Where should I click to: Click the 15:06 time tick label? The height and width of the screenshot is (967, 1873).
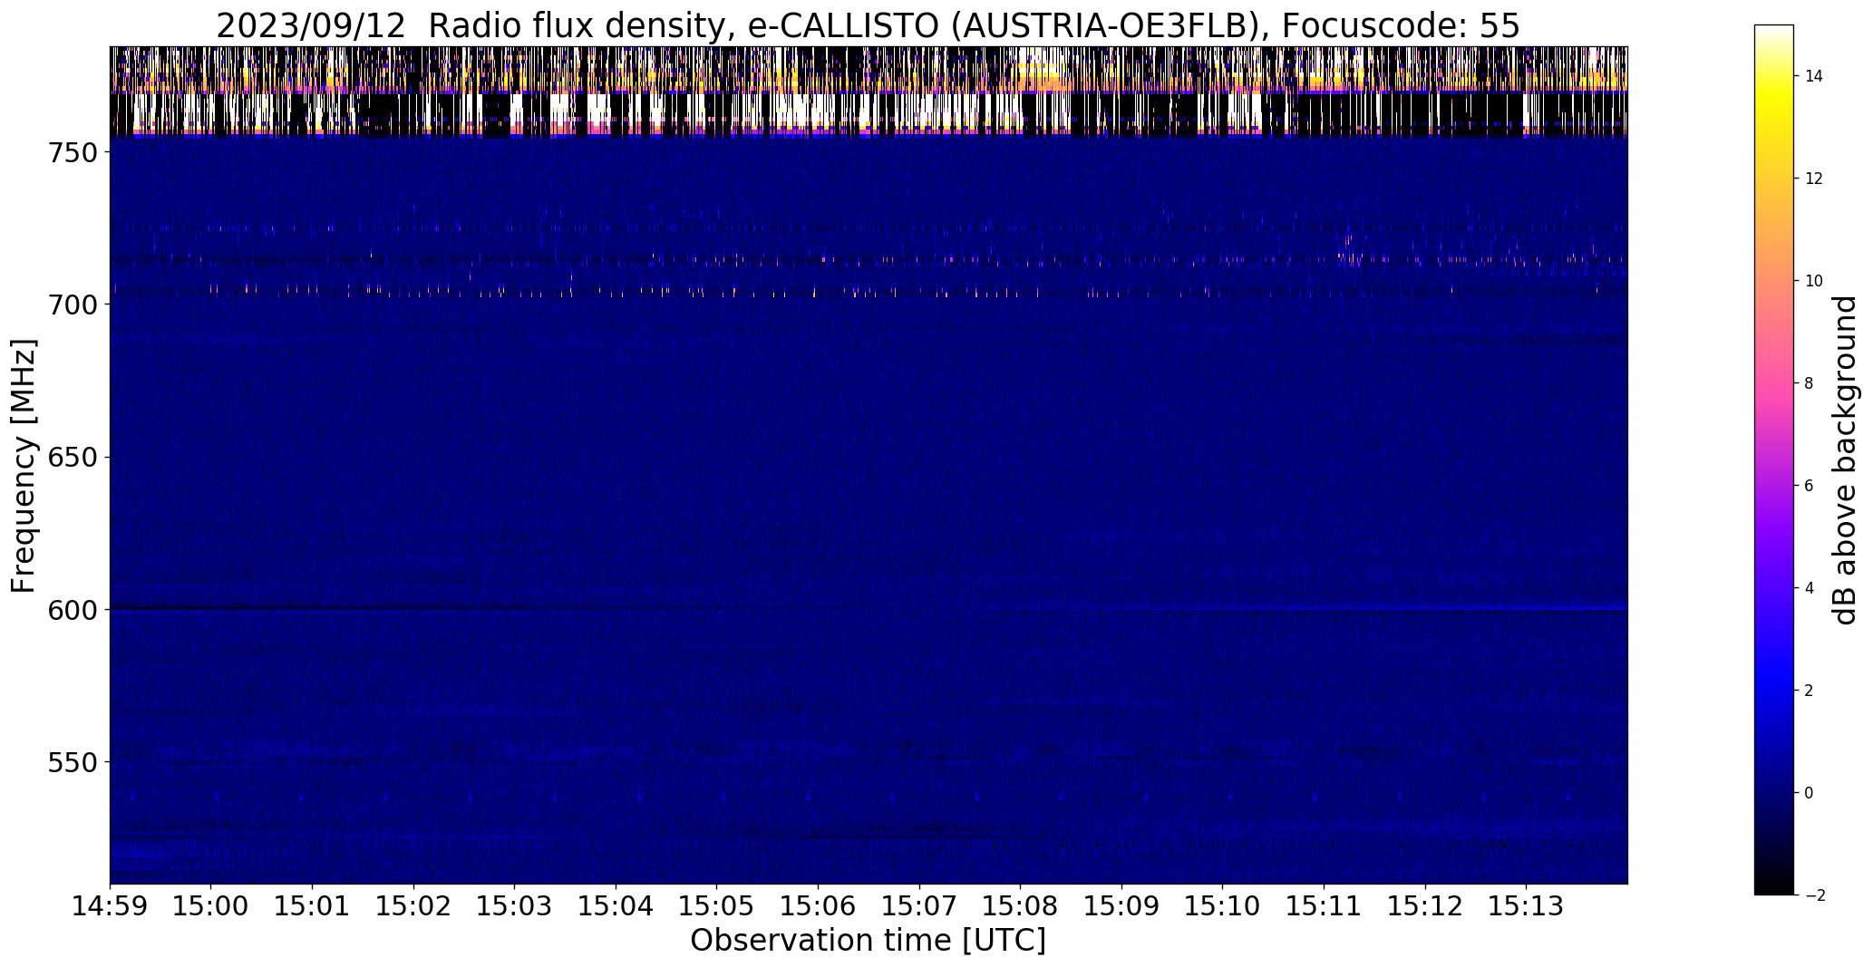(819, 906)
